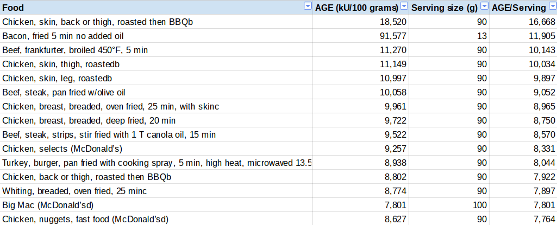Click cell 'Chicken, selects (McDonald's)'
The image size is (557, 225).
pyautogui.click(x=157, y=149)
